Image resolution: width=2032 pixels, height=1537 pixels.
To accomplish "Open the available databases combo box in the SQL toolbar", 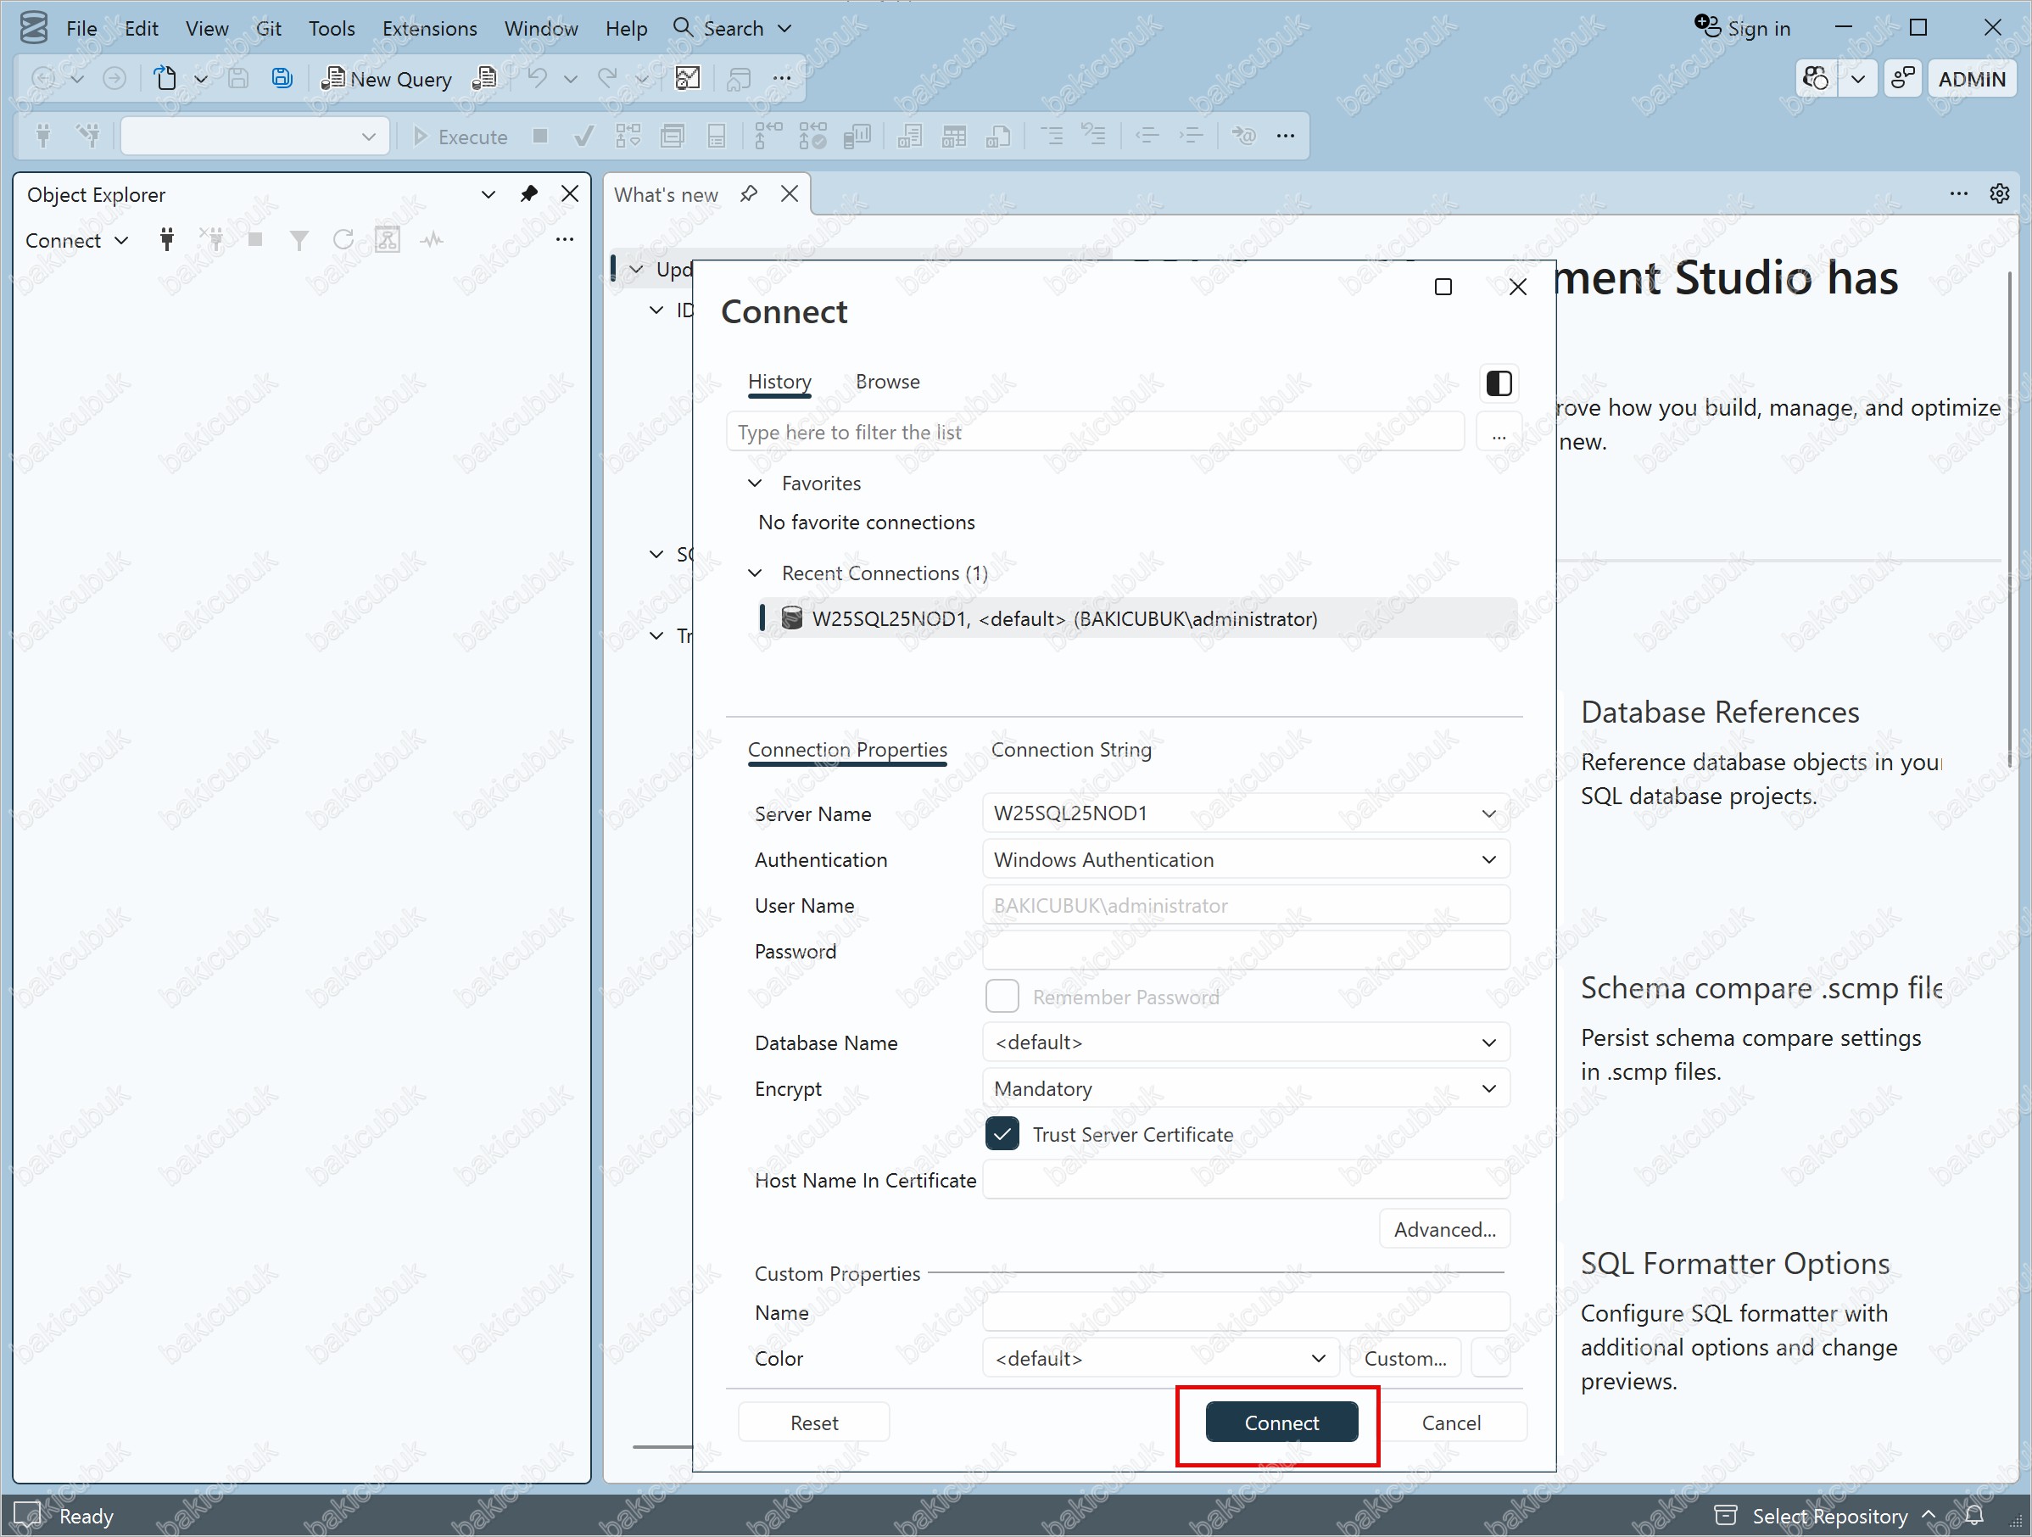I will (x=254, y=136).
